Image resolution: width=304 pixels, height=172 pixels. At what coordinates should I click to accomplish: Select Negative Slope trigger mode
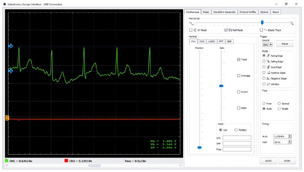pyautogui.click(x=264, y=79)
